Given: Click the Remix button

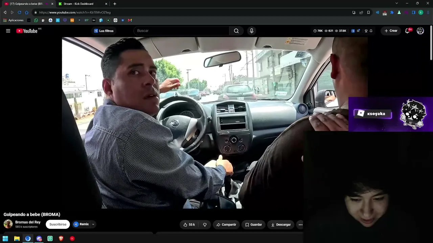Looking at the screenshot, I should (x=82, y=224).
